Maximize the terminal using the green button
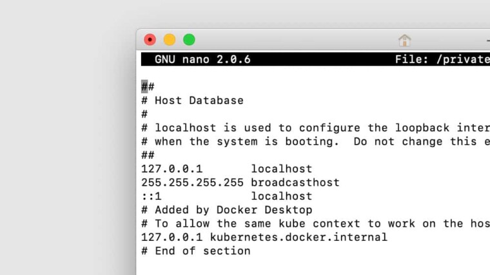490x275 pixels. click(x=189, y=40)
